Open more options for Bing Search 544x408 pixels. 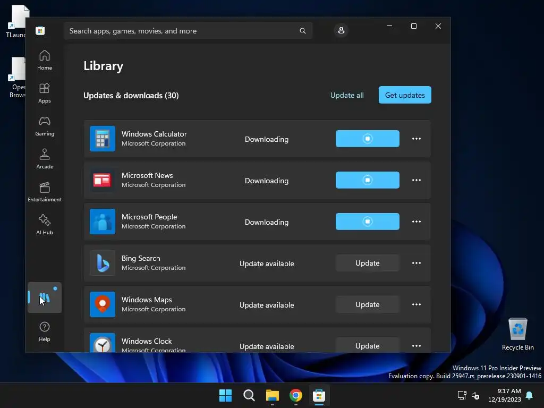coord(416,263)
